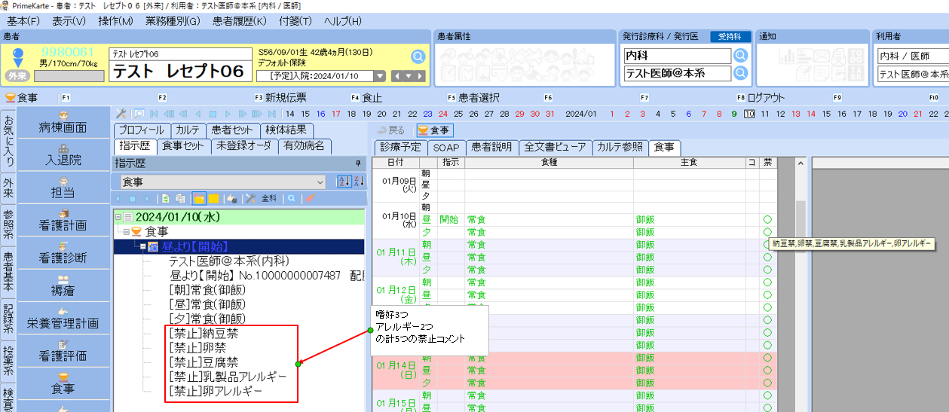Click the F3 新規伝票 function key button
Image resolution: width=949 pixels, height=412 pixels.
coord(280,97)
